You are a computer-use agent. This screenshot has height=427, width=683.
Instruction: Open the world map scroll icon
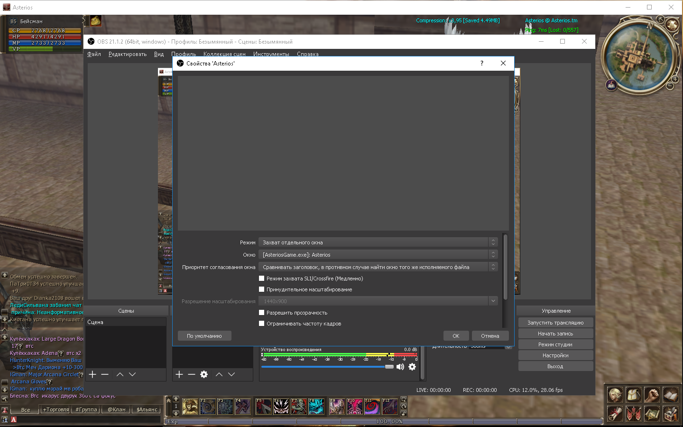pos(652,414)
